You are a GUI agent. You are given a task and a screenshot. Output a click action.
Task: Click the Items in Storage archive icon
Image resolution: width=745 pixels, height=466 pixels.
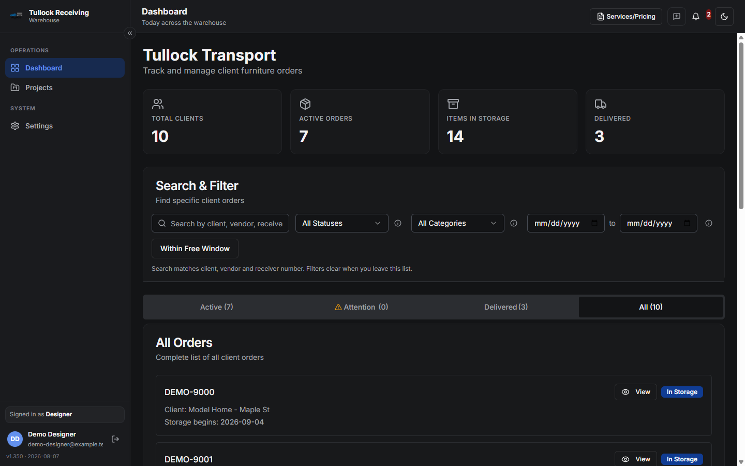click(453, 104)
